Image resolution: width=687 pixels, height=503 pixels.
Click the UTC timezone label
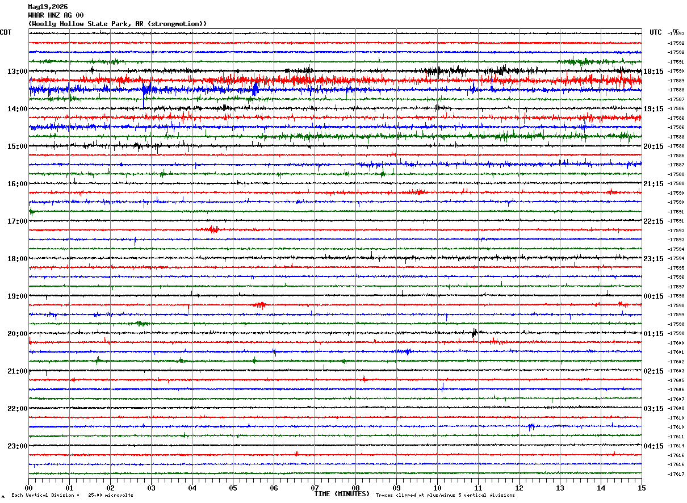click(656, 32)
